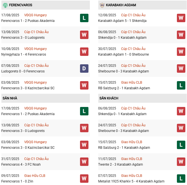
Task: Click W badge for Ferencvaros 1-0 Zlin
Action: click(84, 179)
